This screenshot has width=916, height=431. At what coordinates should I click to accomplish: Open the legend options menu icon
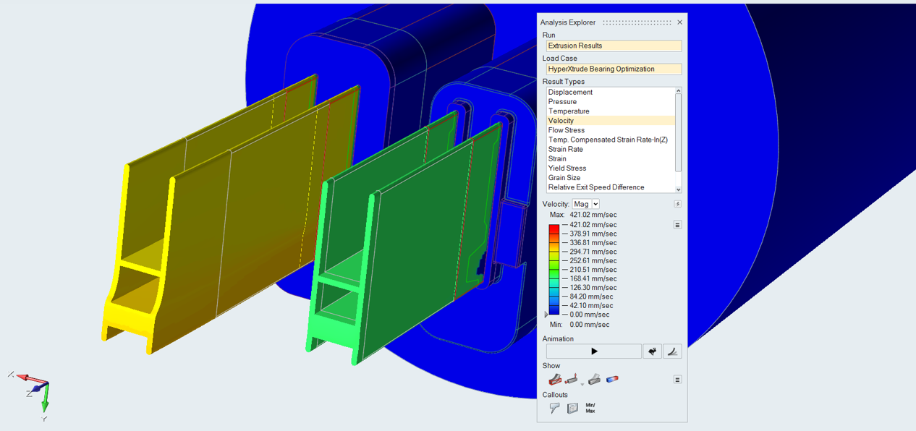click(x=677, y=225)
